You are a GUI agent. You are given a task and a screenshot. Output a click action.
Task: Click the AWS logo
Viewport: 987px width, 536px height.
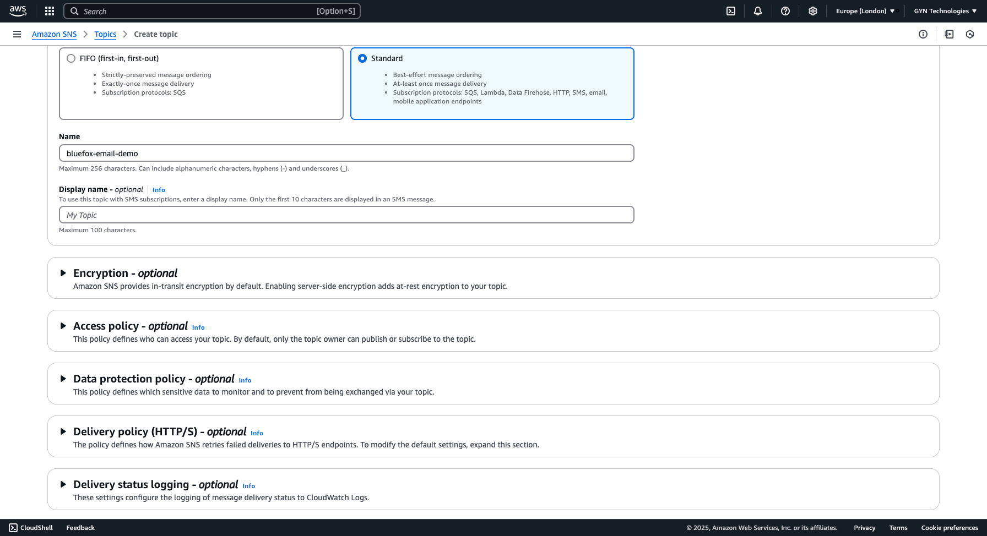(18, 10)
